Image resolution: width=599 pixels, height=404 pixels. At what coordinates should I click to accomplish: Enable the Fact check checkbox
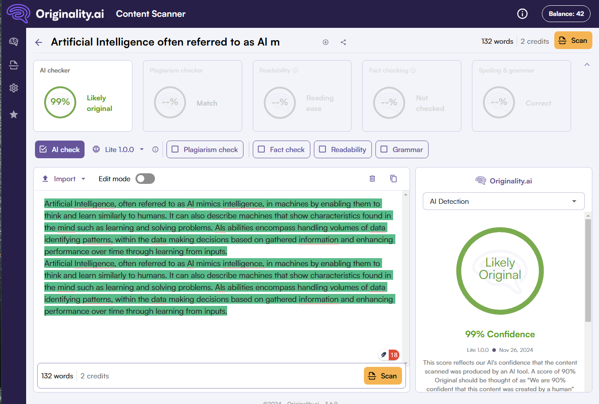(262, 149)
